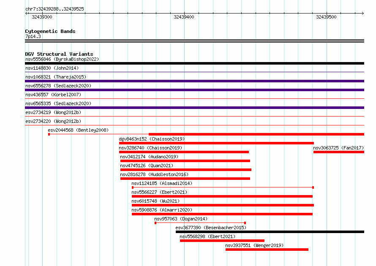Select the red bar under nsv5568298
This screenshot has width=376, height=266.
(x=222, y=241)
